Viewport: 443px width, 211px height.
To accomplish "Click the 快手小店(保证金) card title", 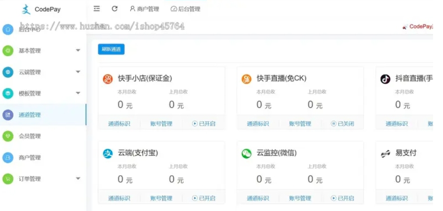I will click(x=145, y=78).
